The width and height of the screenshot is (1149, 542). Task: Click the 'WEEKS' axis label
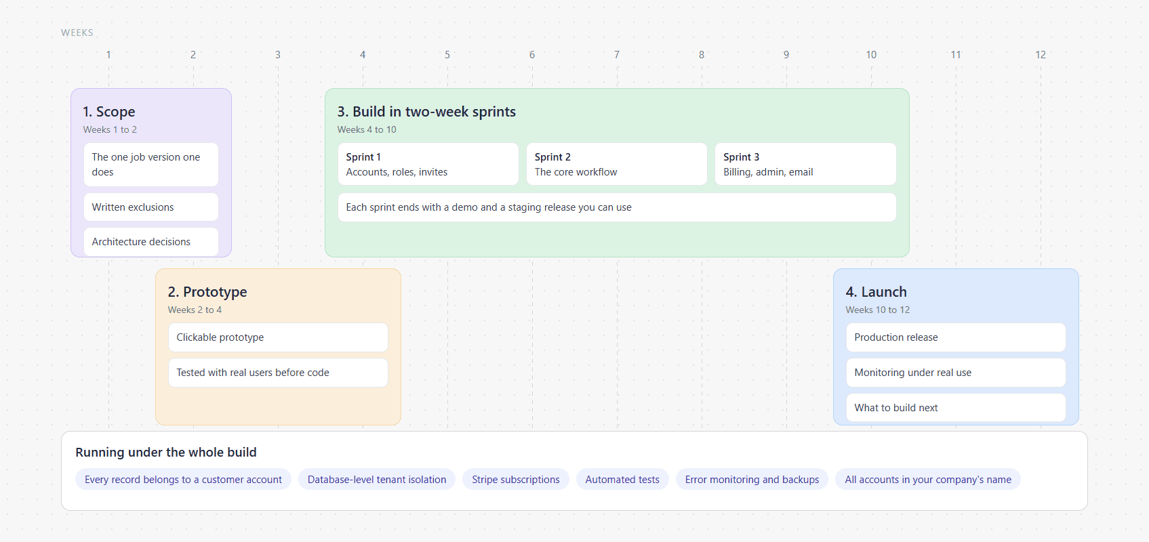(x=77, y=33)
